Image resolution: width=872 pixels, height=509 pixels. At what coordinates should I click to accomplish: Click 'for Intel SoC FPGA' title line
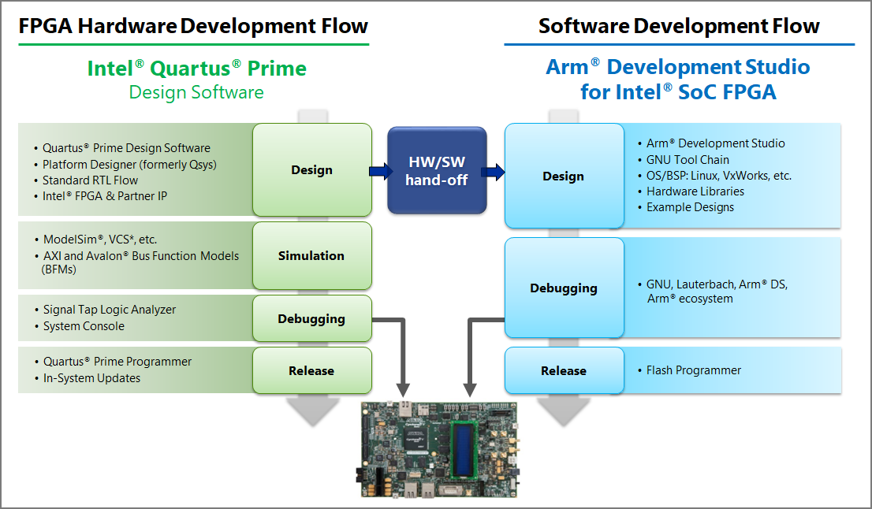coord(678,91)
